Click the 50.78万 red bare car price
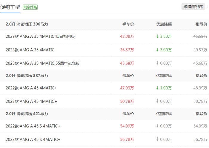 point(127,101)
